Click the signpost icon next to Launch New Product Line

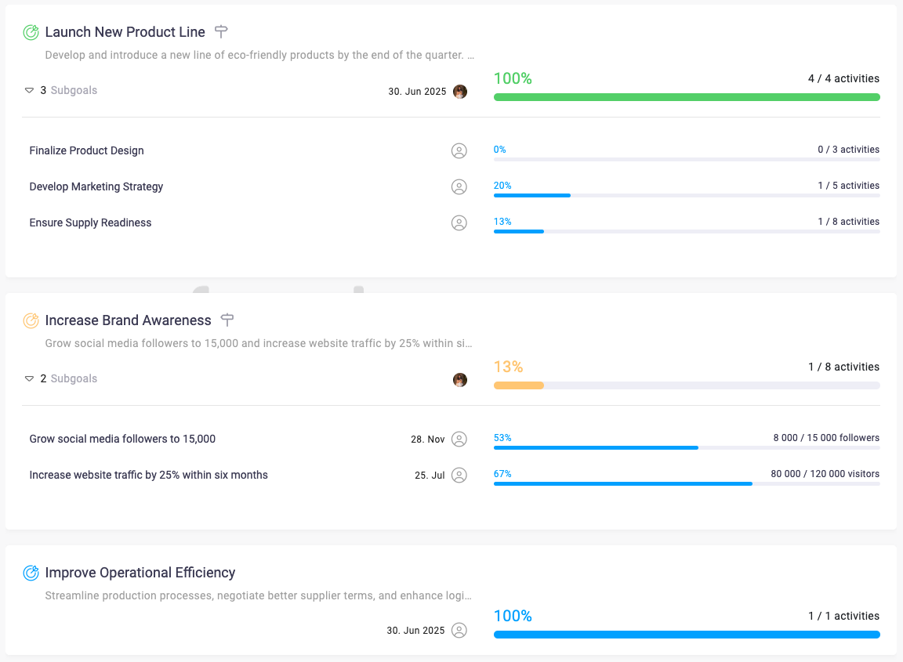pos(221,32)
